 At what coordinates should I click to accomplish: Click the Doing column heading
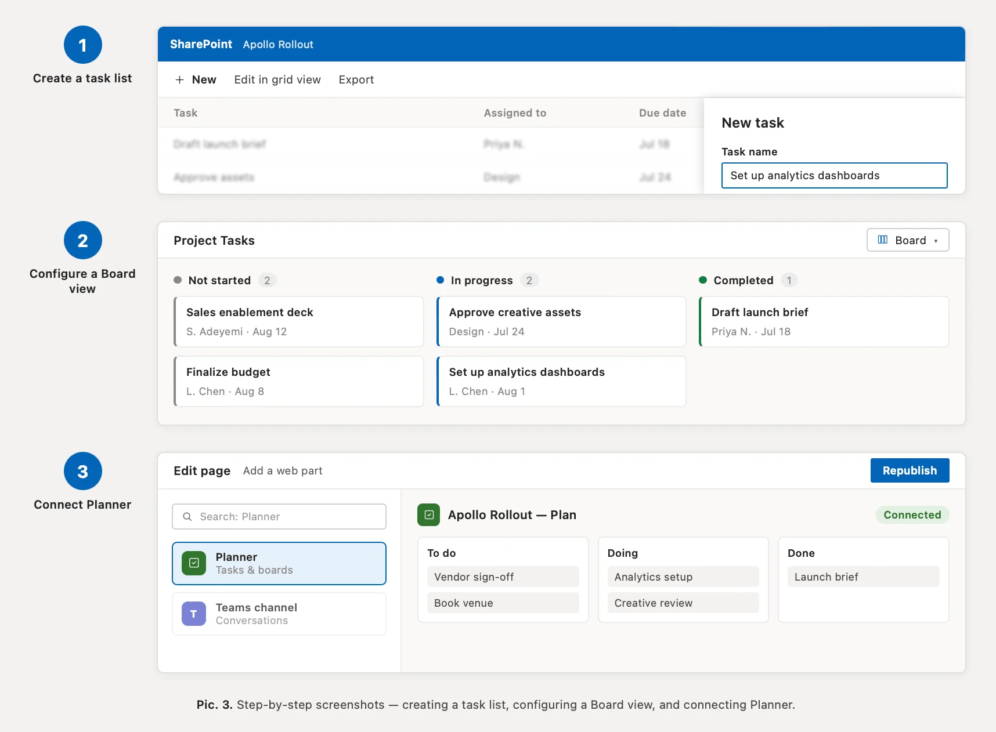coord(622,553)
